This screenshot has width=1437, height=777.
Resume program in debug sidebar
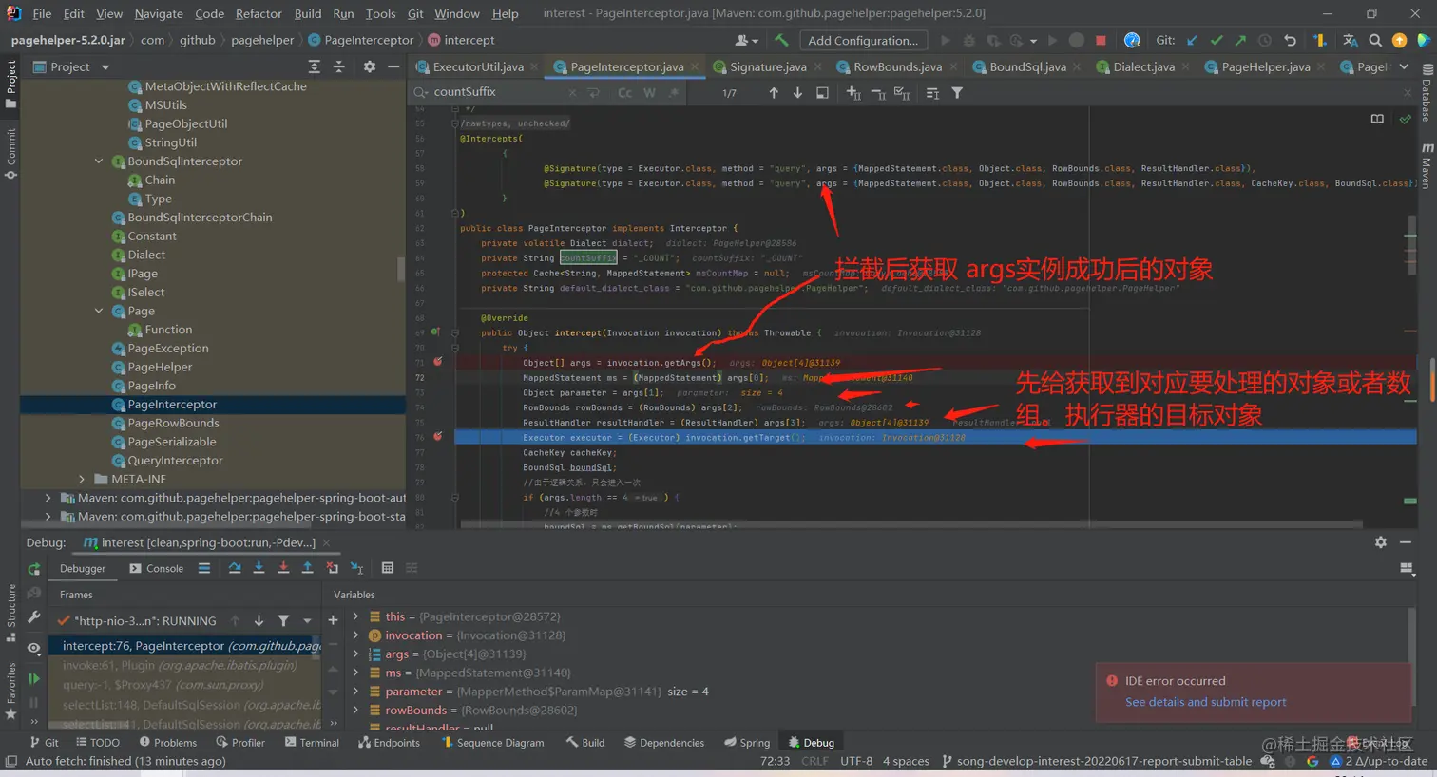point(34,678)
